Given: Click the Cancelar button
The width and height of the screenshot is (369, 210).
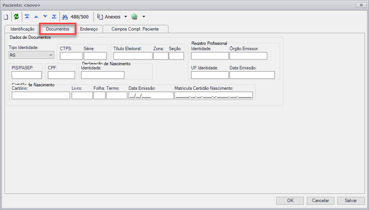Looking at the screenshot, I should click(x=321, y=201).
